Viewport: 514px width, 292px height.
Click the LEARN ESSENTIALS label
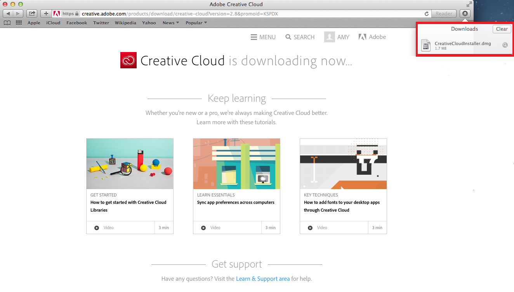click(x=216, y=195)
